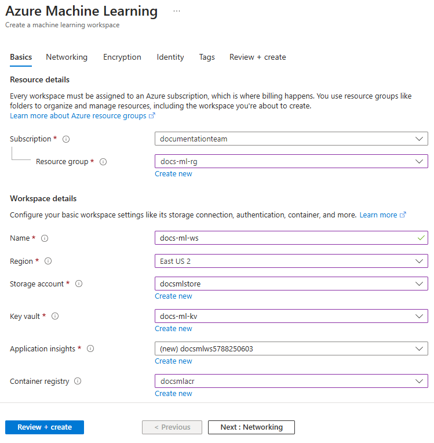Click the Workspace details heading

click(43, 199)
